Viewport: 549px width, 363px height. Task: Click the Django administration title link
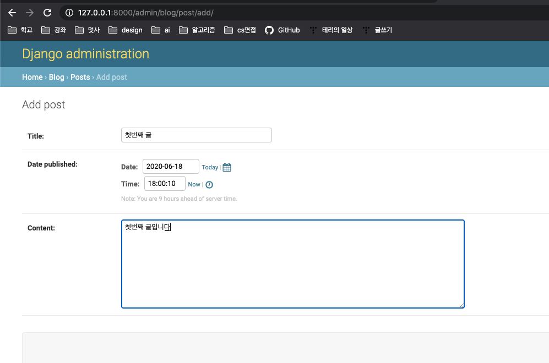coord(85,54)
